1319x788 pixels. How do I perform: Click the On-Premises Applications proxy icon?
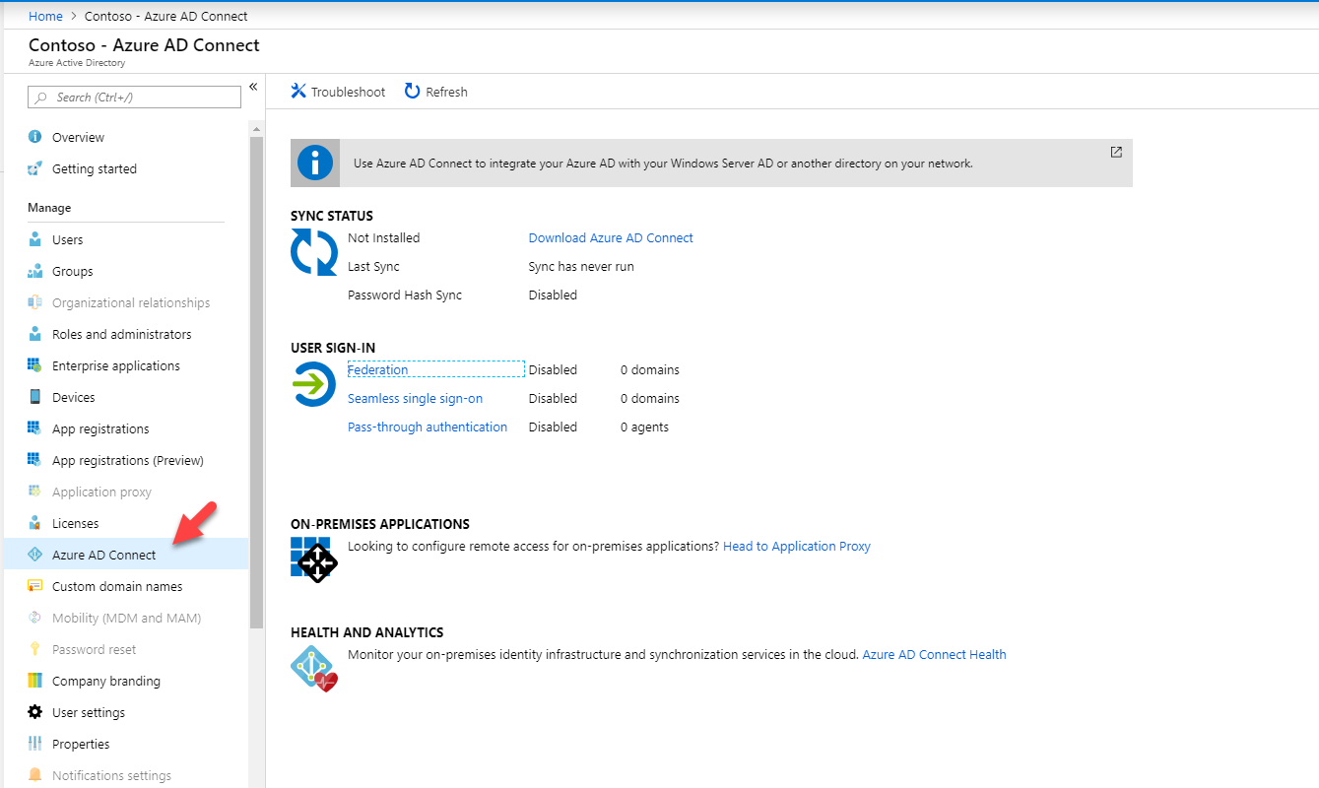314,559
